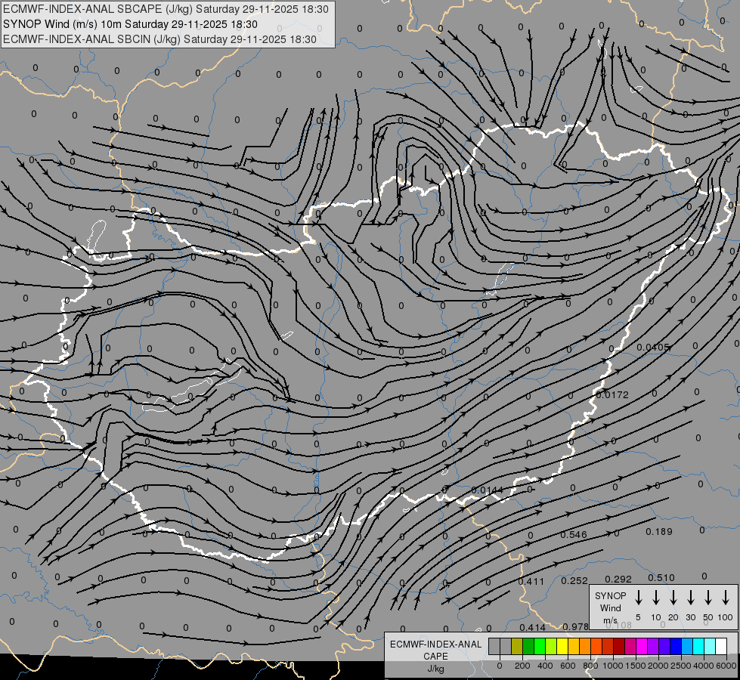
Task: Select the 0.978 map value
Action: [x=575, y=626]
